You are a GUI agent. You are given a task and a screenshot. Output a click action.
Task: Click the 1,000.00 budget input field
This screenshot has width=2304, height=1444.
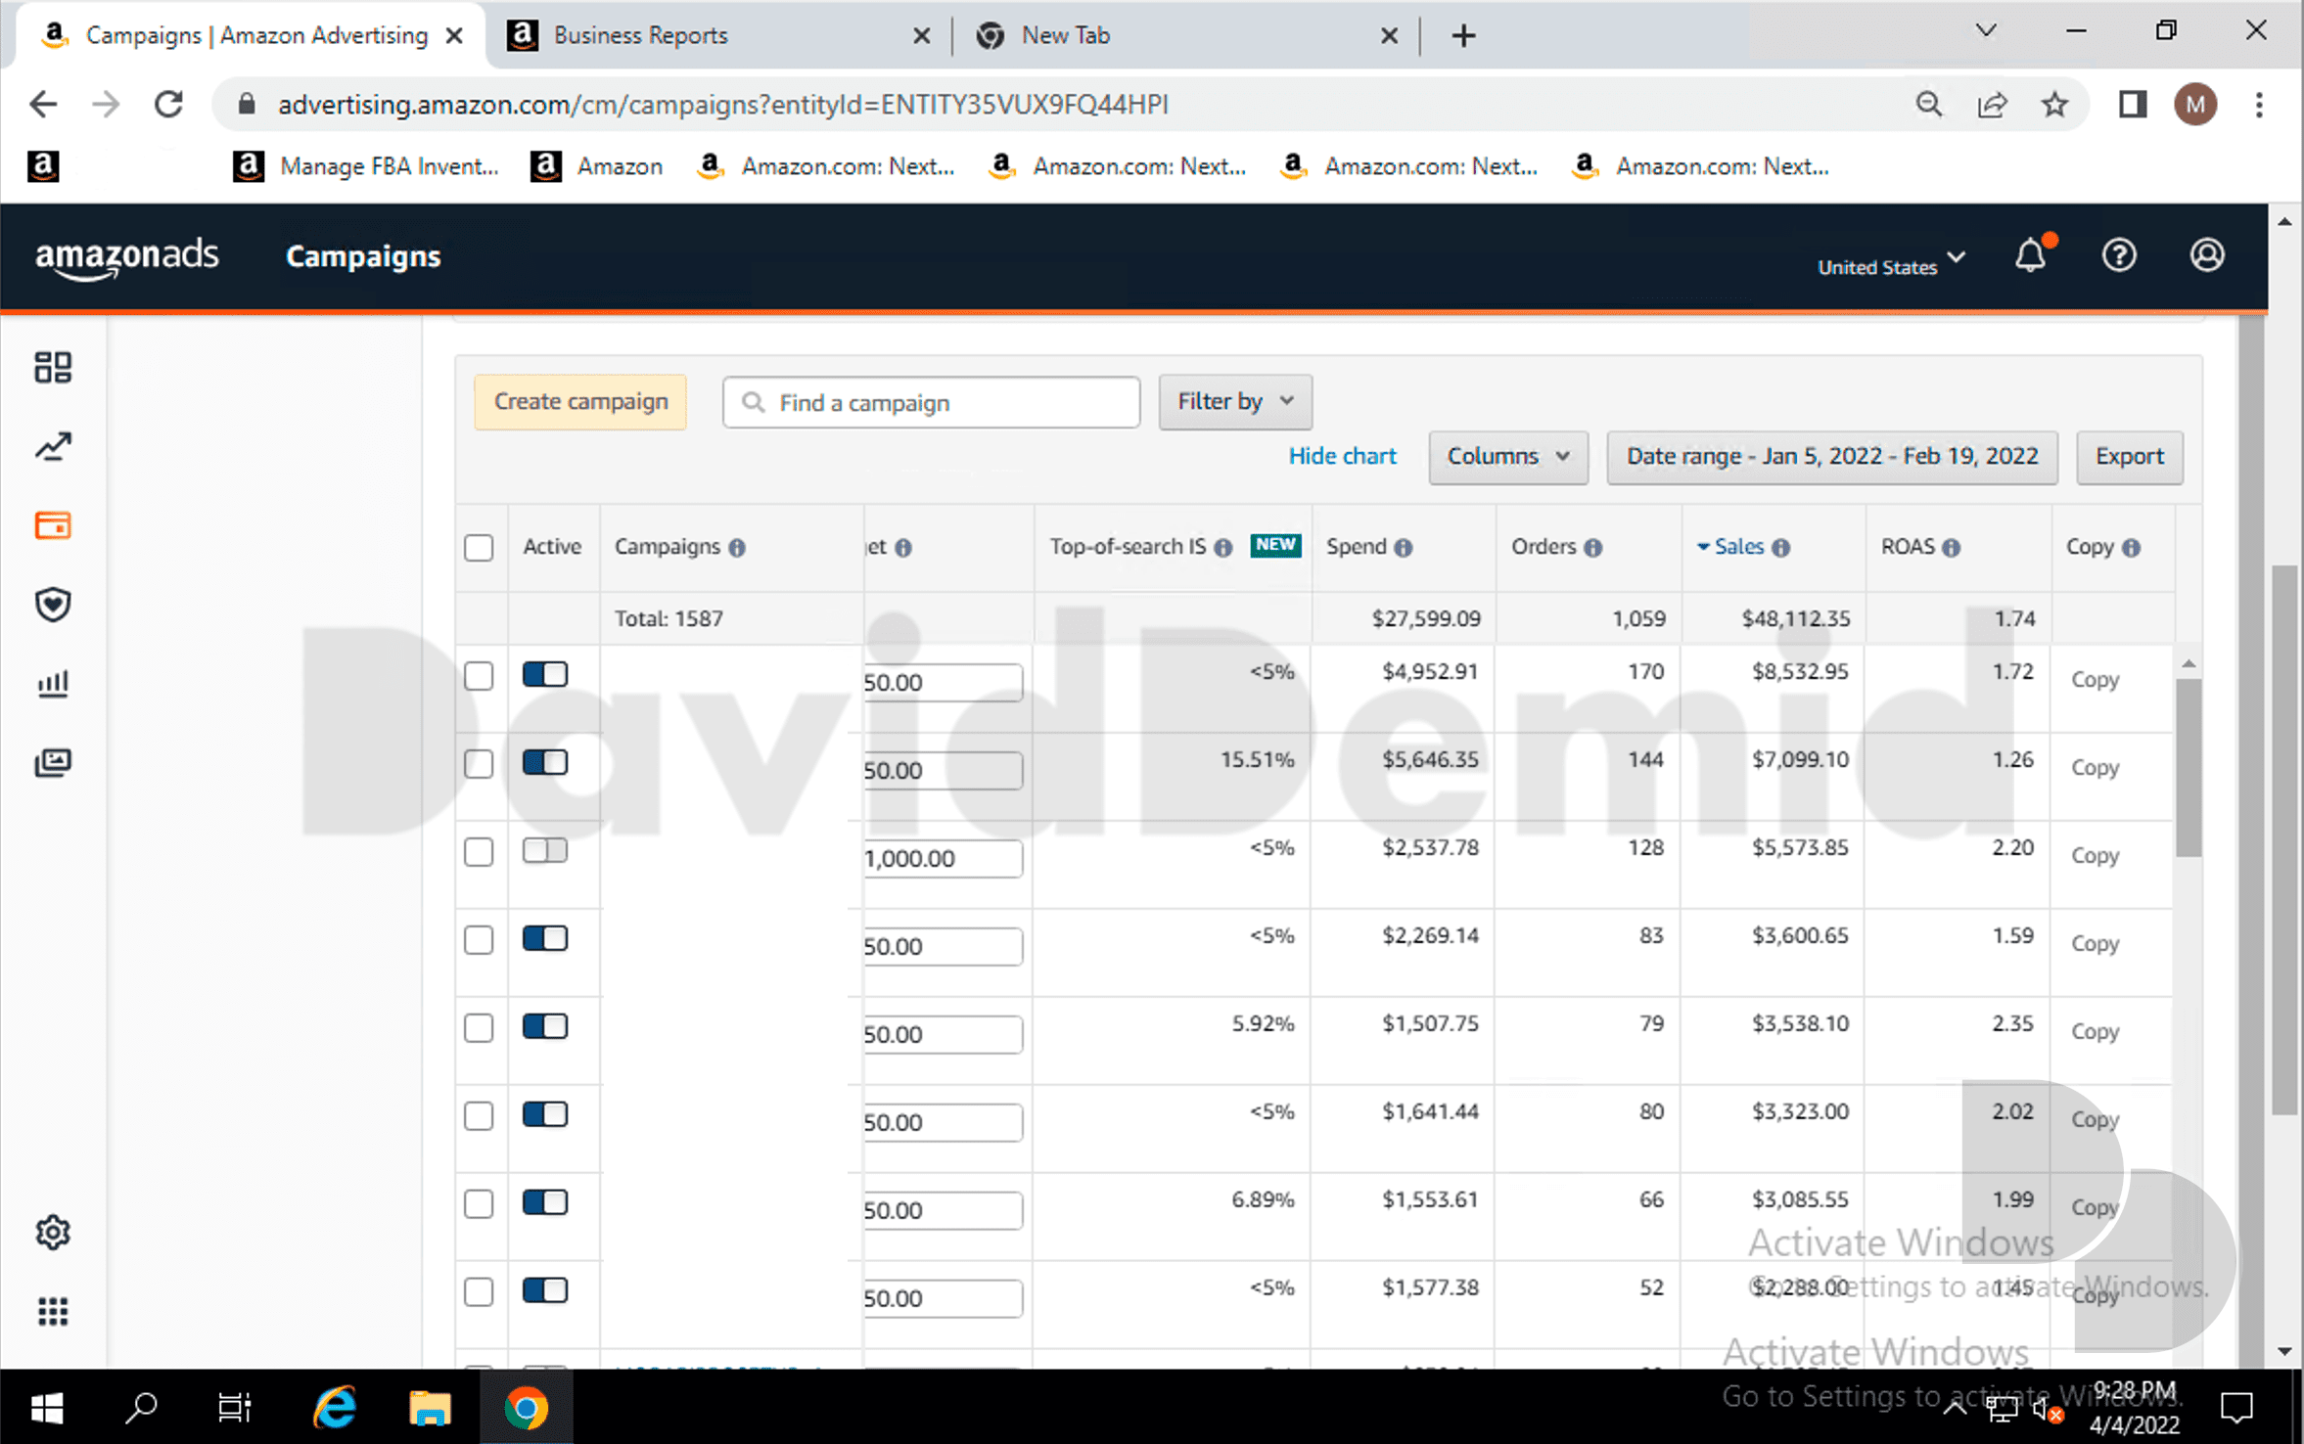point(943,859)
